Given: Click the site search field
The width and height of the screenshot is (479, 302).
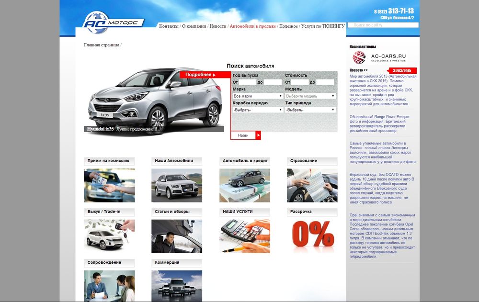Looking at the screenshot, I should click(383, 25).
